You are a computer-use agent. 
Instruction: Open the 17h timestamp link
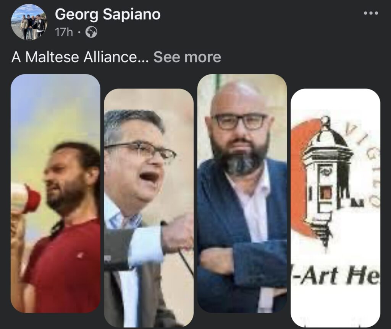coord(64,32)
